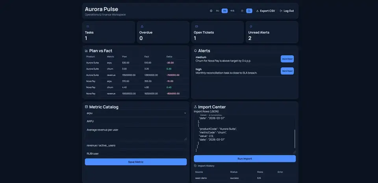Click the Unread Alerts bell icon
This screenshot has width=378, height=183.
[251, 26]
